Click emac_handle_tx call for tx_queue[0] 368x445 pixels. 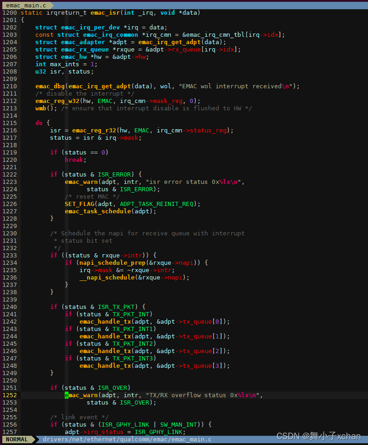pyautogui.click(x=105, y=321)
